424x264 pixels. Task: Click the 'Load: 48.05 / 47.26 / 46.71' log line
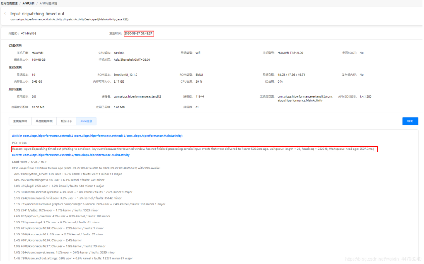[30, 162]
